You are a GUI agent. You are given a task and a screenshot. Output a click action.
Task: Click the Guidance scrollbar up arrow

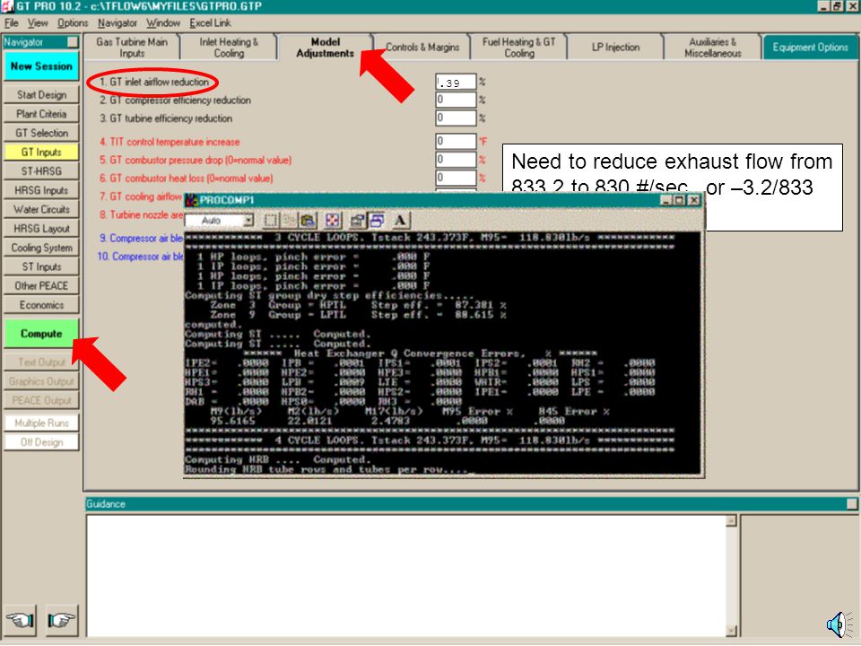(x=731, y=520)
